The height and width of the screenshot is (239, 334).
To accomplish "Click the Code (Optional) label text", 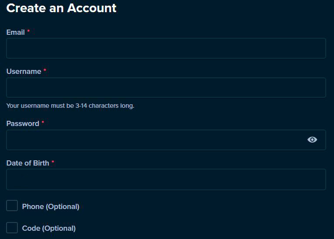I will pyautogui.click(x=49, y=229).
